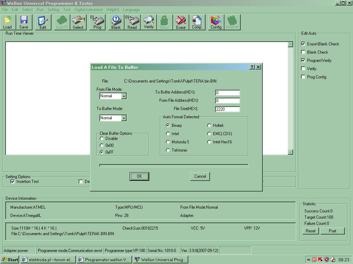Select the Holtek format option
353x264 pixels.
click(209, 125)
